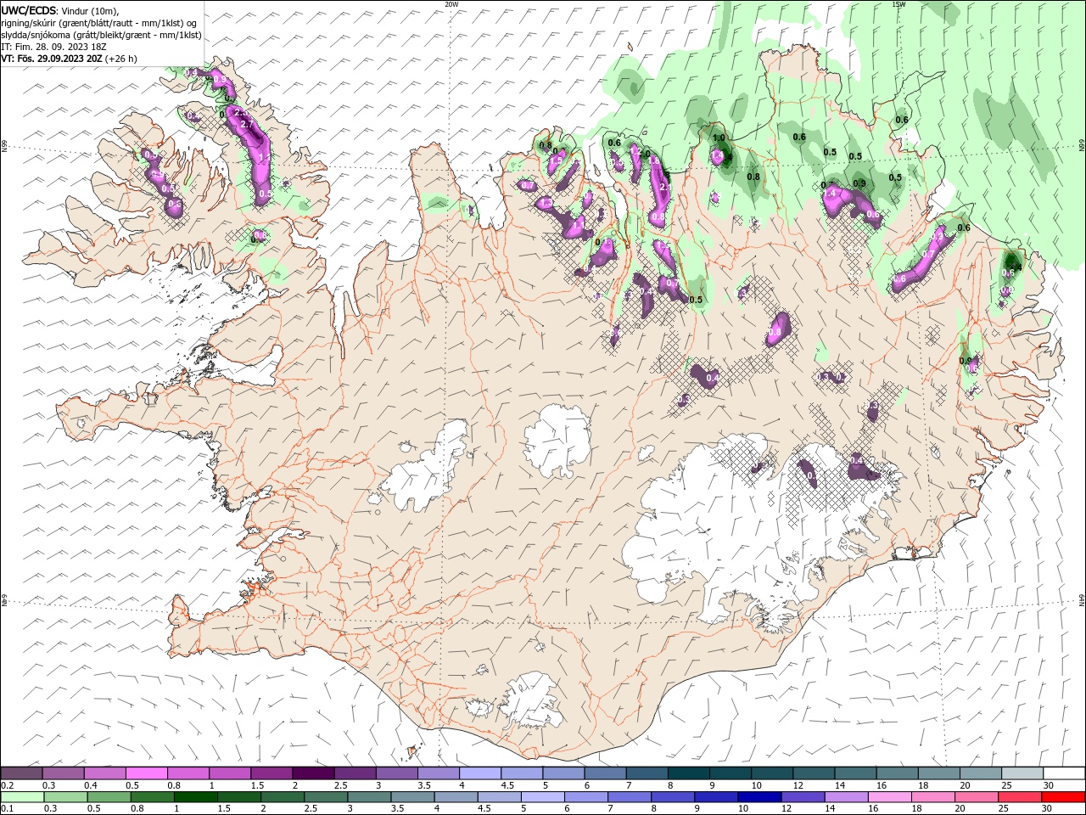This screenshot has height=815, width=1086.
Task: Click the crimson 25 rain scale swatch
Action: click(1021, 797)
